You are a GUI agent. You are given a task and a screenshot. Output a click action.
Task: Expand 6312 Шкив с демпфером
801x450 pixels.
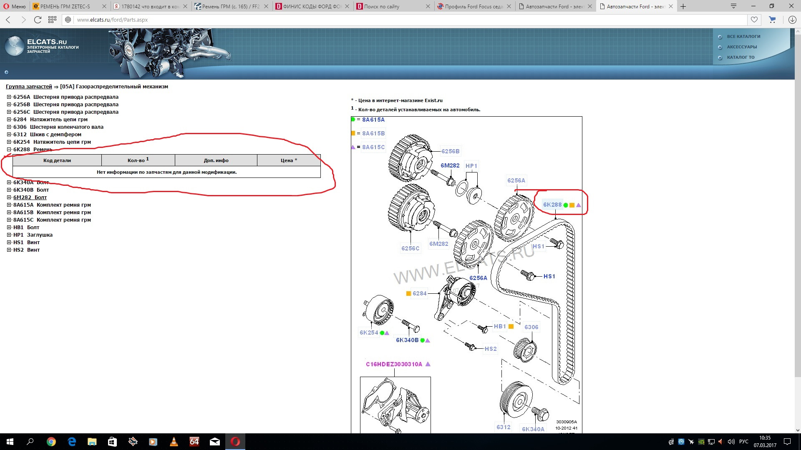pos(9,134)
